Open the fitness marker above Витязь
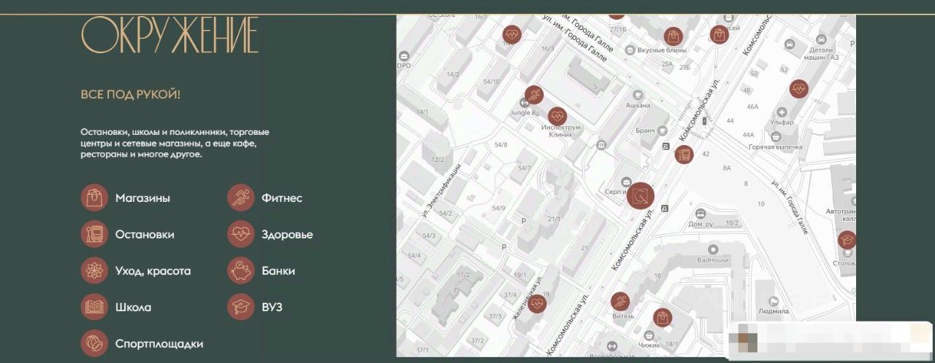Image resolution: width=935 pixels, height=363 pixels. click(x=620, y=300)
